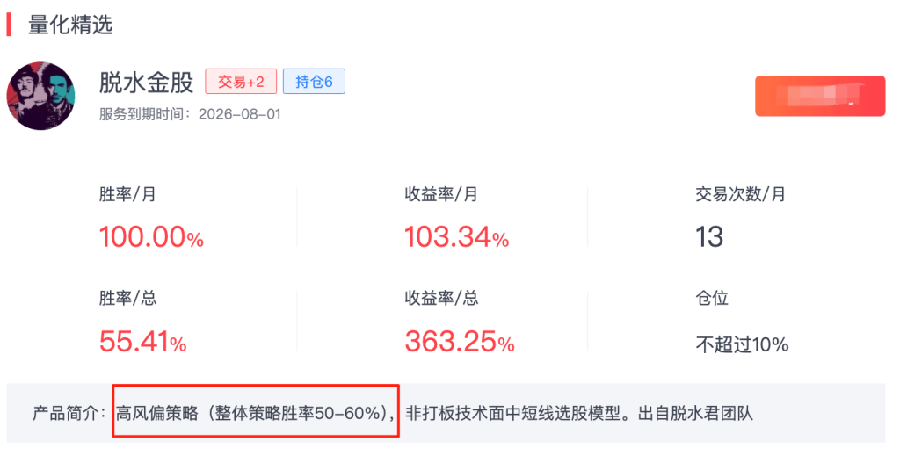Select the 55.41% total win rate value
The width and height of the screenshot is (900, 463).
point(142,343)
